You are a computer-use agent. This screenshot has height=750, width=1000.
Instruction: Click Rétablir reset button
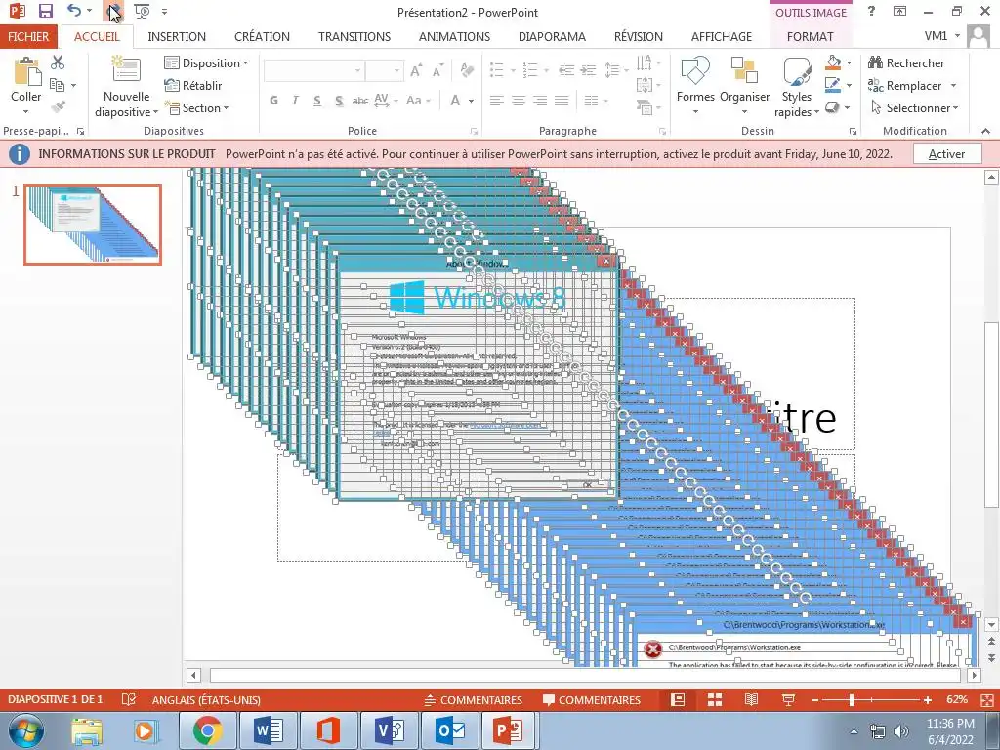click(193, 85)
